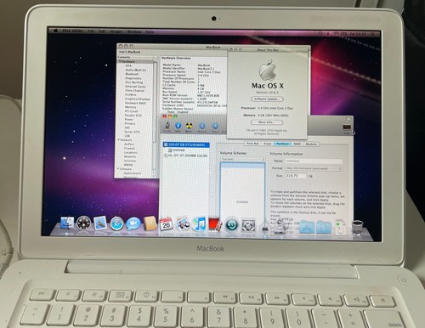Open the File menu
Viewport: 425px width, 328px height.
(91, 31)
